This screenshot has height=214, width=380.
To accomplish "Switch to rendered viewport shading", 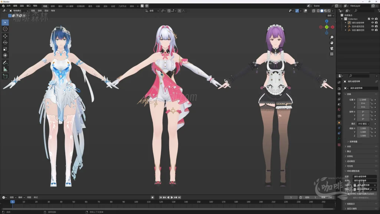I will click(x=329, y=11).
